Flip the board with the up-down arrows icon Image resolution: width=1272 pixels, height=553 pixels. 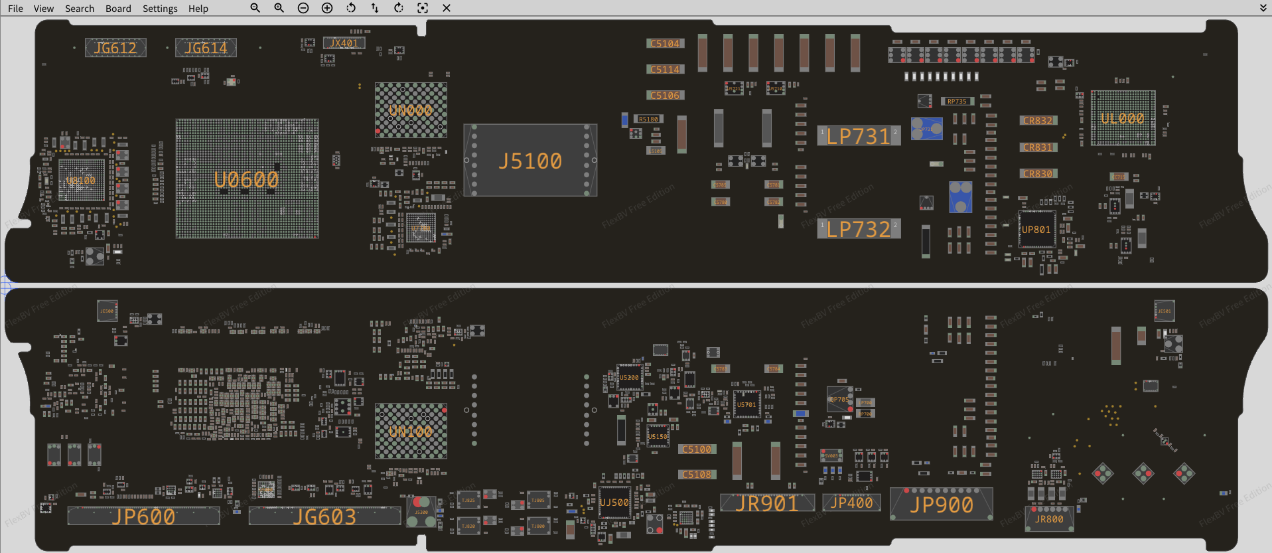pos(375,8)
